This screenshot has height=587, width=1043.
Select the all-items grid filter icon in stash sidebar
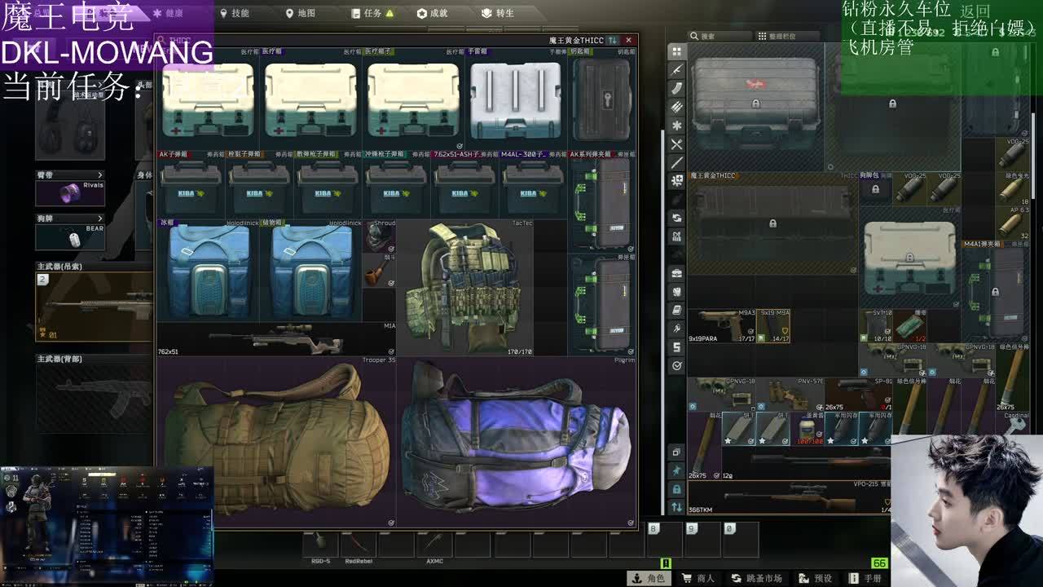click(676, 51)
